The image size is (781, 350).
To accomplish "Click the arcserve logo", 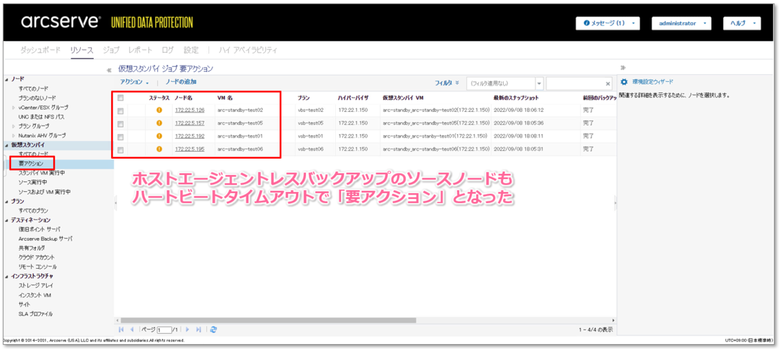I will coord(60,22).
